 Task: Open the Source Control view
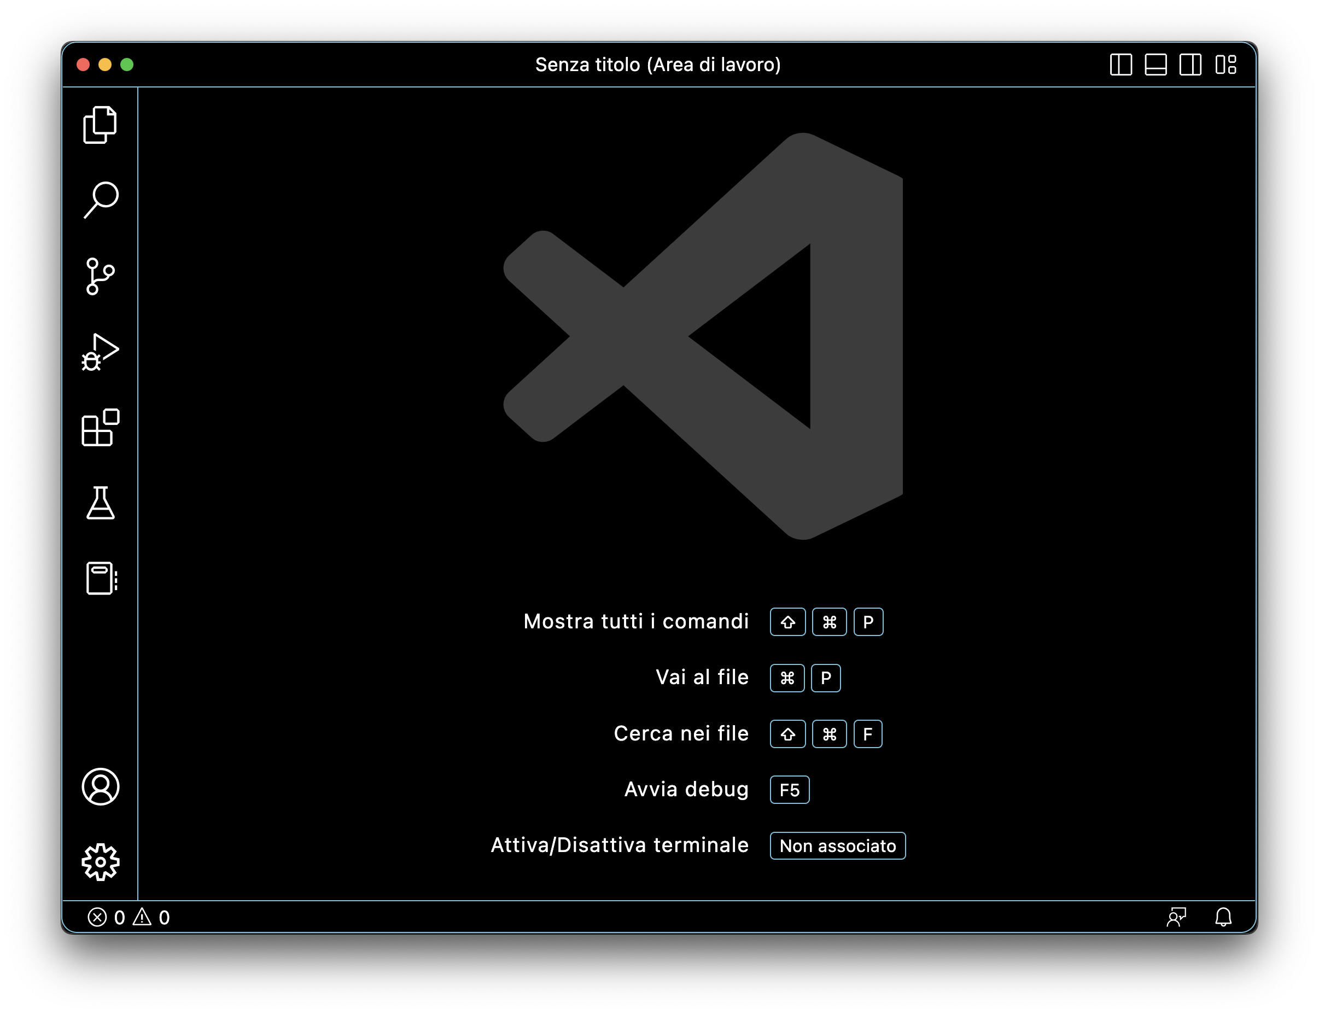[100, 277]
